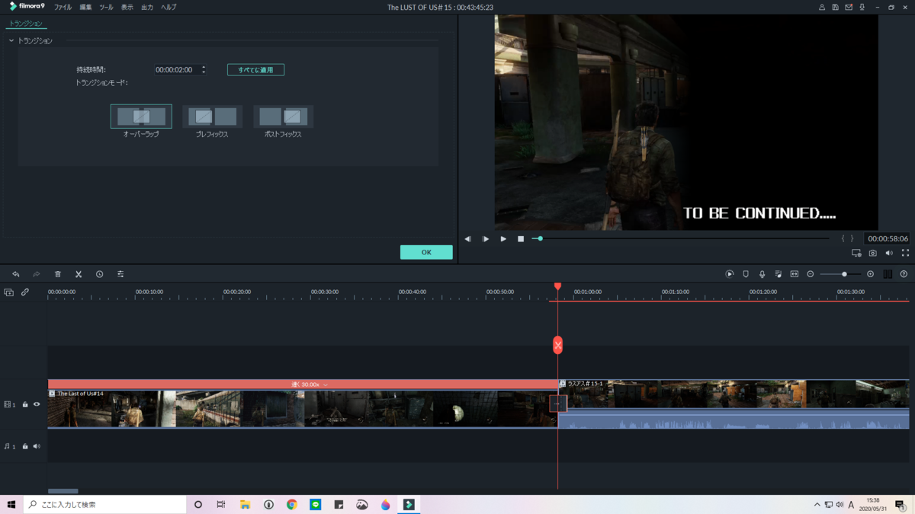
Task: Select the transition between the clips
Action: click(558, 403)
